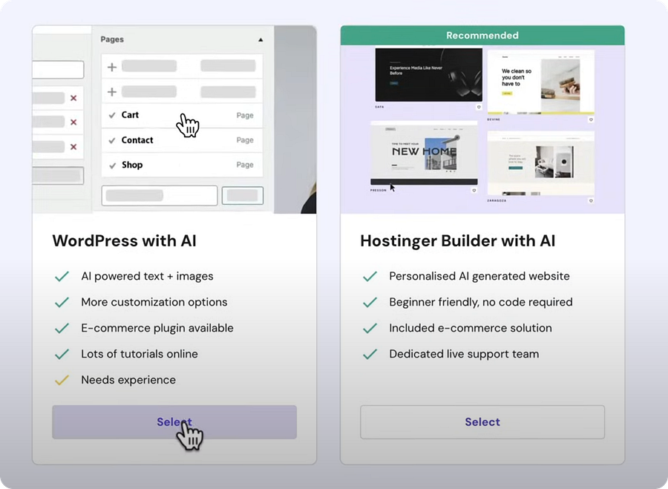Click 'Beginner friendly, no code required' text
The width and height of the screenshot is (668, 489).
point(480,302)
